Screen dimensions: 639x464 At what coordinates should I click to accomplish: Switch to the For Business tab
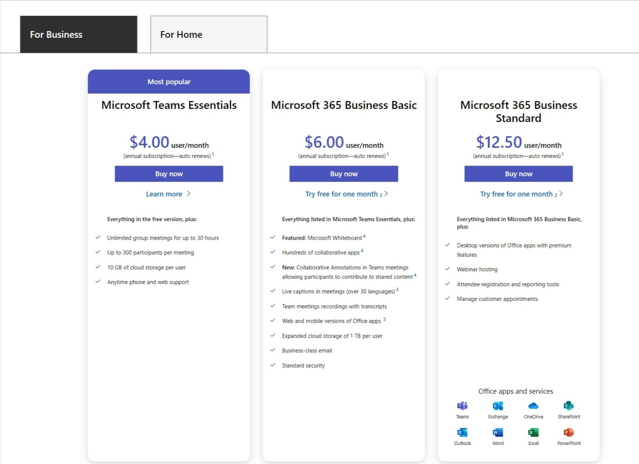(79, 34)
